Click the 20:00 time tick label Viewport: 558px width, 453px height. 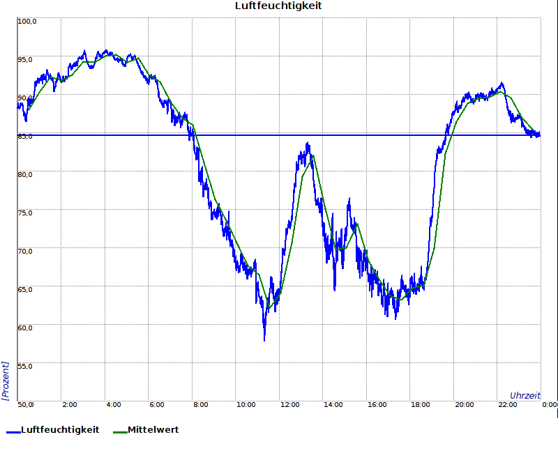click(465, 405)
